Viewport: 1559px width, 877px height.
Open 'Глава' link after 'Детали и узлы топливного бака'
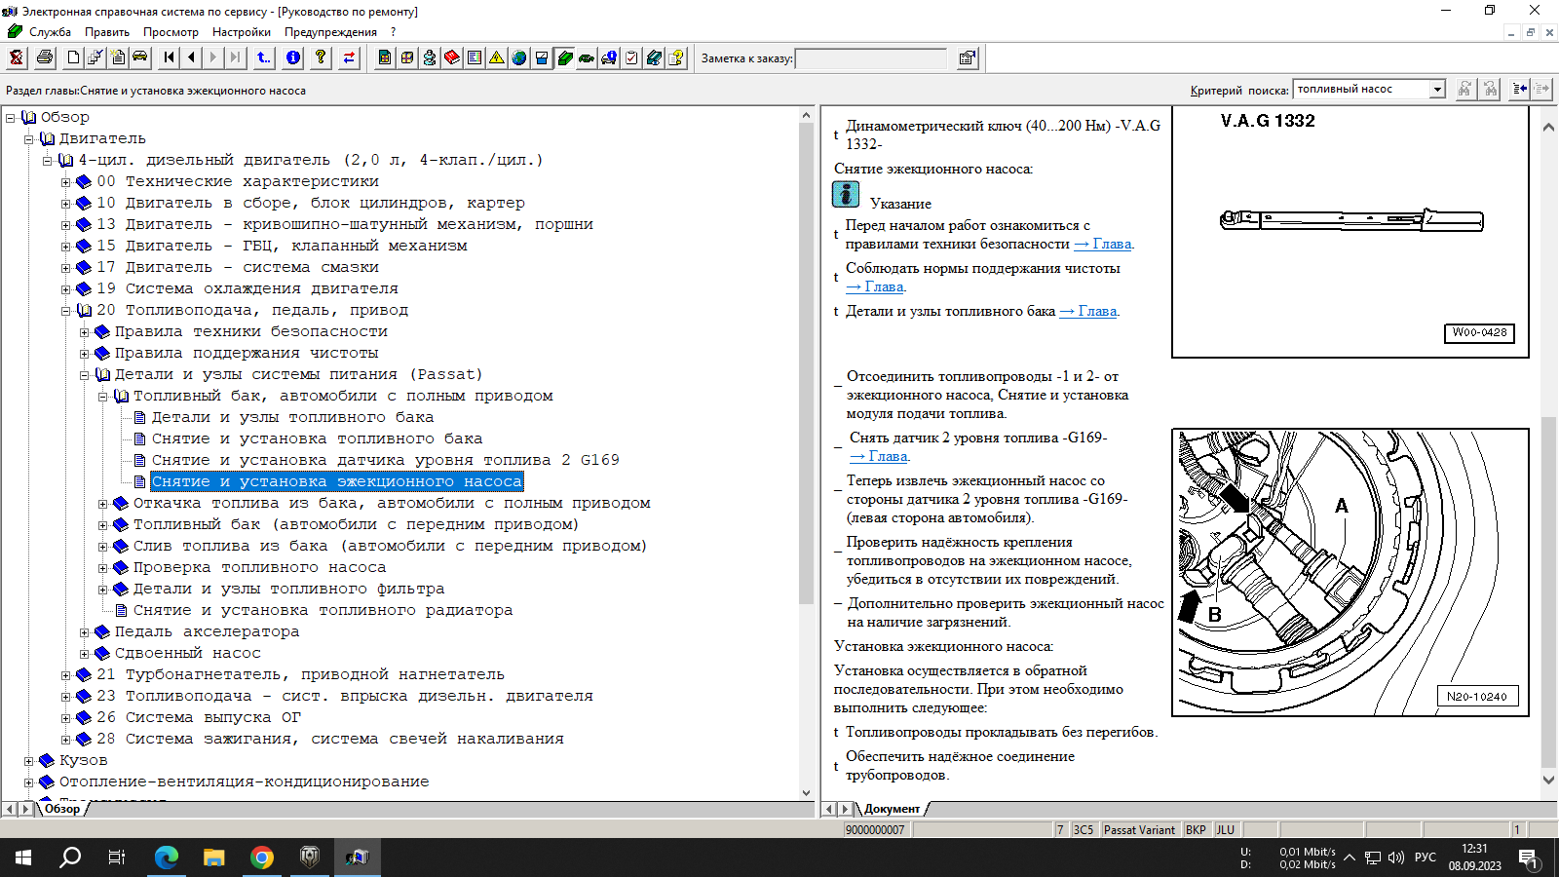point(1095,311)
